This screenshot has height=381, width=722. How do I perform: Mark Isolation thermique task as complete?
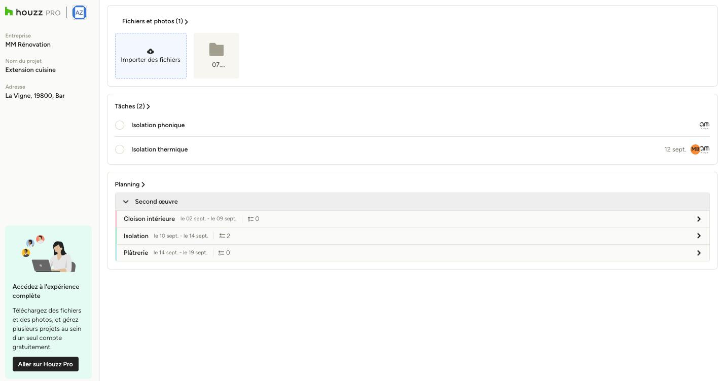[120, 149]
